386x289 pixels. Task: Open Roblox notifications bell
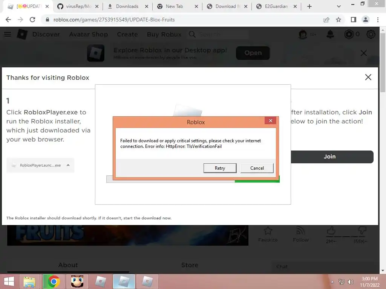coord(330,34)
